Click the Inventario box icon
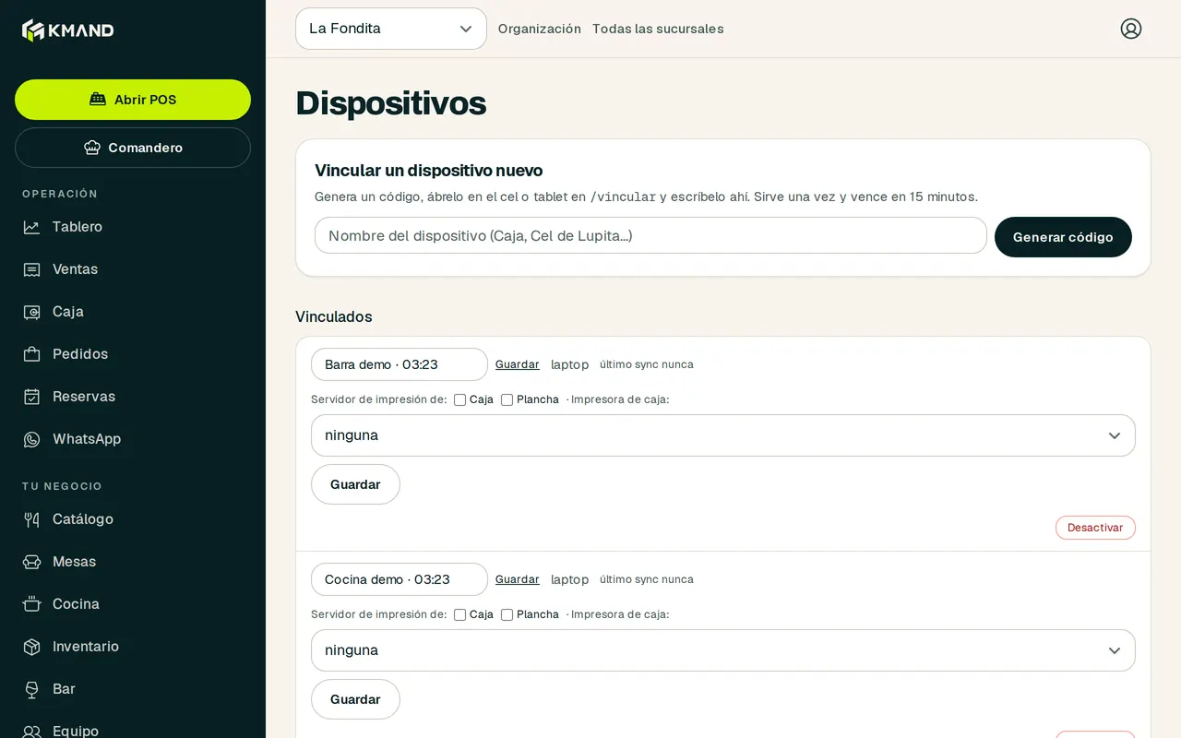Viewport: 1181px width, 738px height. (x=31, y=647)
